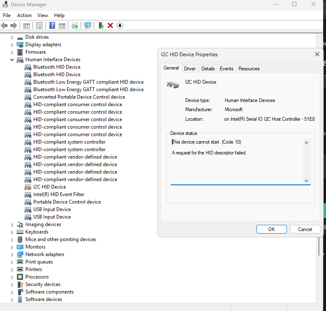Toggle the Show/Hide Console Tree toolbar icon
The width and height of the screenshot is (326, 311).
[26, 25]
